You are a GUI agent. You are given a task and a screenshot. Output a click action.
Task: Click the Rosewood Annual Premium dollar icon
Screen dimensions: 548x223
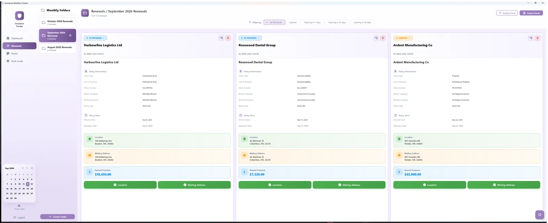244,172
